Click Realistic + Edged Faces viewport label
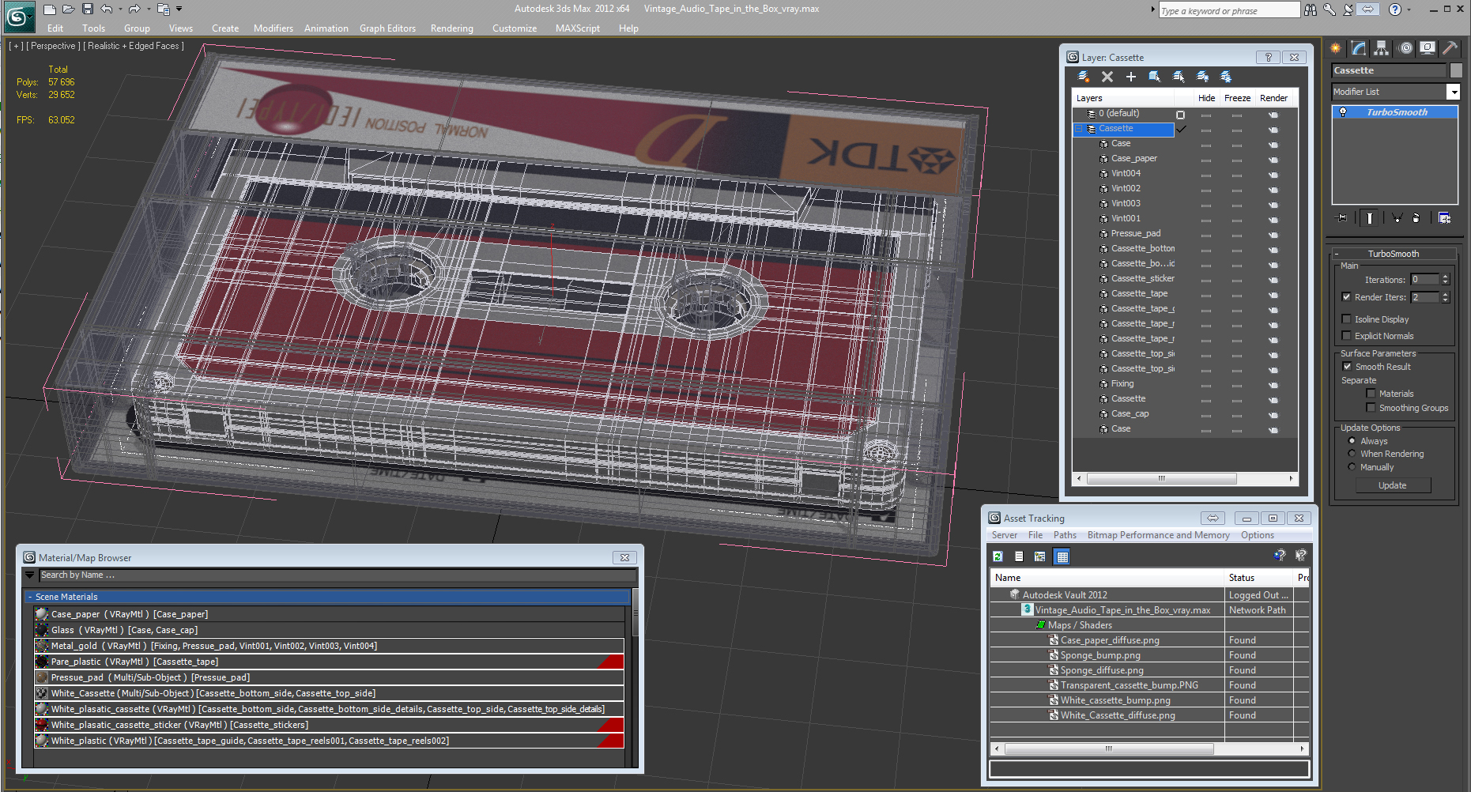 (134, 46)
